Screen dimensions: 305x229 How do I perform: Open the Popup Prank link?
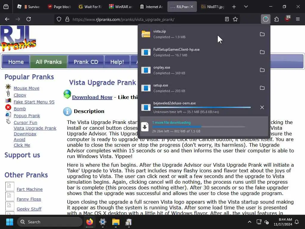27,116
